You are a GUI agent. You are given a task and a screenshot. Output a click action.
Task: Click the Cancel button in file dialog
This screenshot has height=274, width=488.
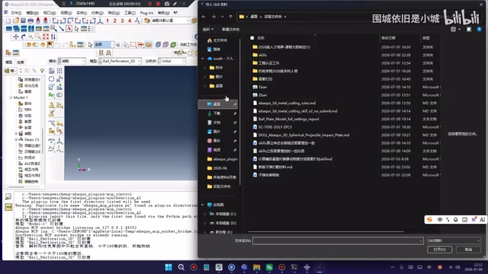468,250
